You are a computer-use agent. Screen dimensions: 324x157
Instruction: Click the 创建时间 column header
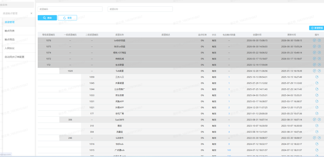pyautogui.click(x=257, y=35)
